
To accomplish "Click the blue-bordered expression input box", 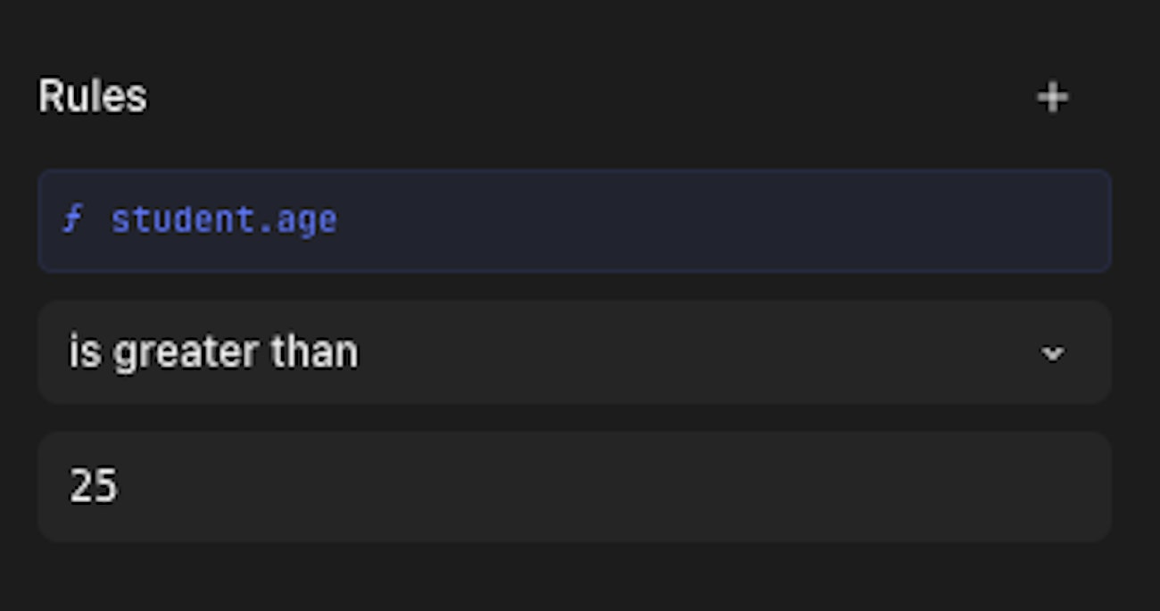I will (x=574, y=220).
